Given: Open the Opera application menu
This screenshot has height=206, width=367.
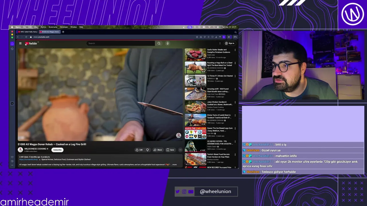Looking at the screenshot, I should tap(18, 27).
